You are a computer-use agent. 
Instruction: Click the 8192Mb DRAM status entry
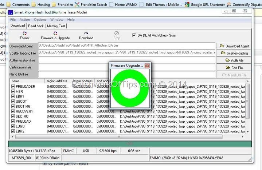(48, 158)
